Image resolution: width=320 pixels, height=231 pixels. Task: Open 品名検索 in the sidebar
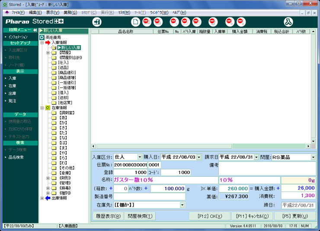coord(16,157)
